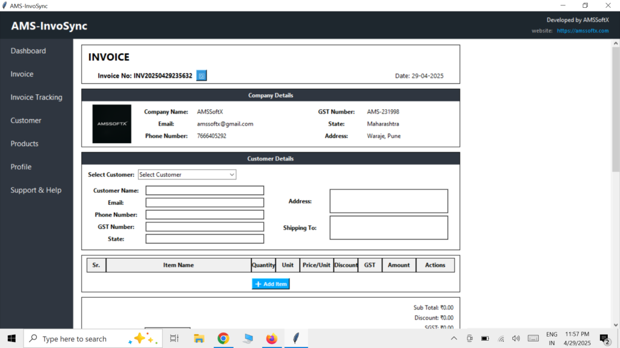The width and height of the screenshot is (620, 348).
Task: Click the Shipping To text box
Action: (x=389, y=228)
